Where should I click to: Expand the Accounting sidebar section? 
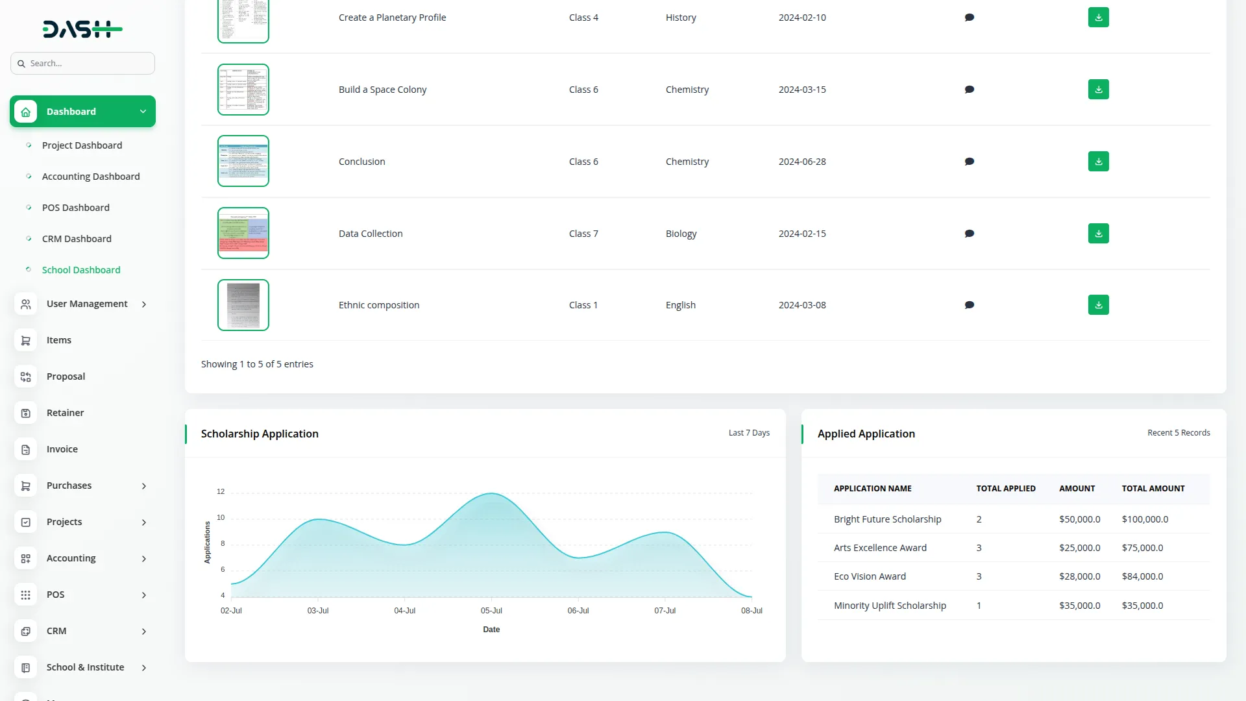[x=144, y=558]
